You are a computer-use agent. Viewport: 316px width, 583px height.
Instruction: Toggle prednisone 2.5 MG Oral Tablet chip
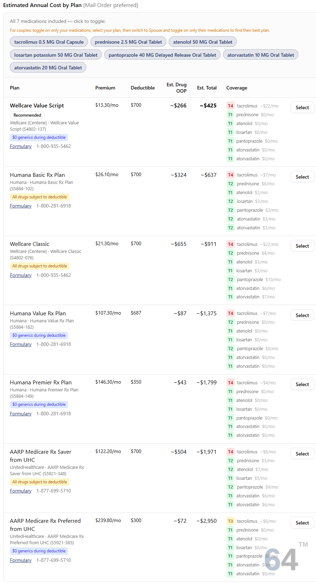pos(128,42)
